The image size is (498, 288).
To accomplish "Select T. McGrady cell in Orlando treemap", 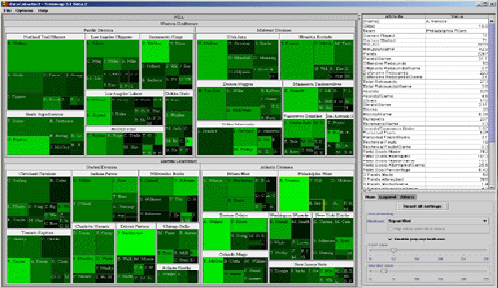I will [x=213, y=270].
